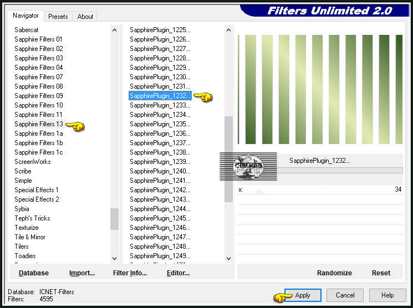Viewport: 413px width, 308px height.
Task: Click the filter list scroll up arrow
Action: pyautogui.click(x=228, y=30)
